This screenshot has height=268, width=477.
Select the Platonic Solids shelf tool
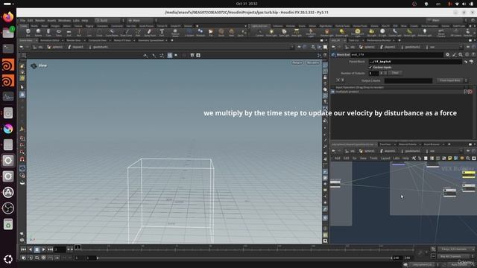tap(175, 33)
